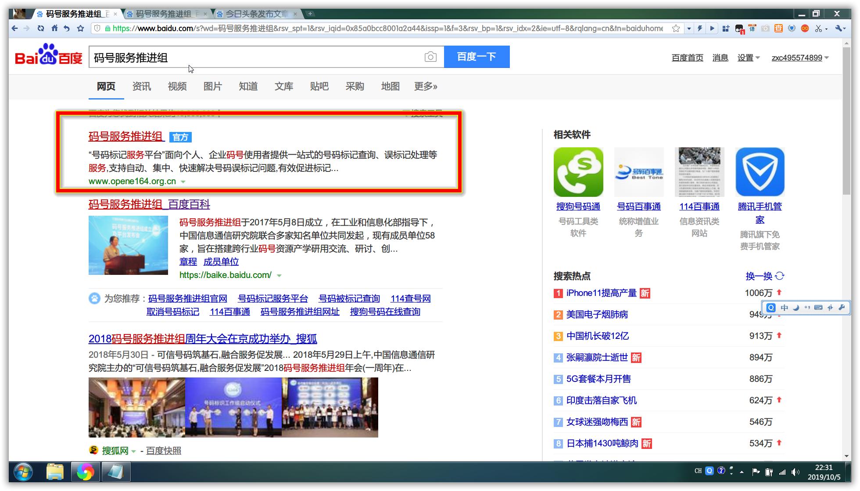Expand hidden icons arrow in the system tray
The height and width of the screenshot is (491, 860).
742,471
